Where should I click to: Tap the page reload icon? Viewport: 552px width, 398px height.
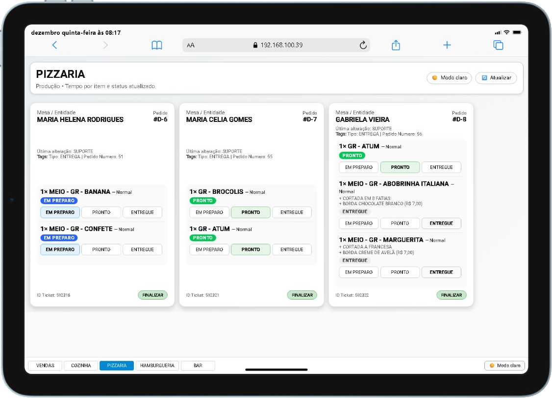(363, 45)
